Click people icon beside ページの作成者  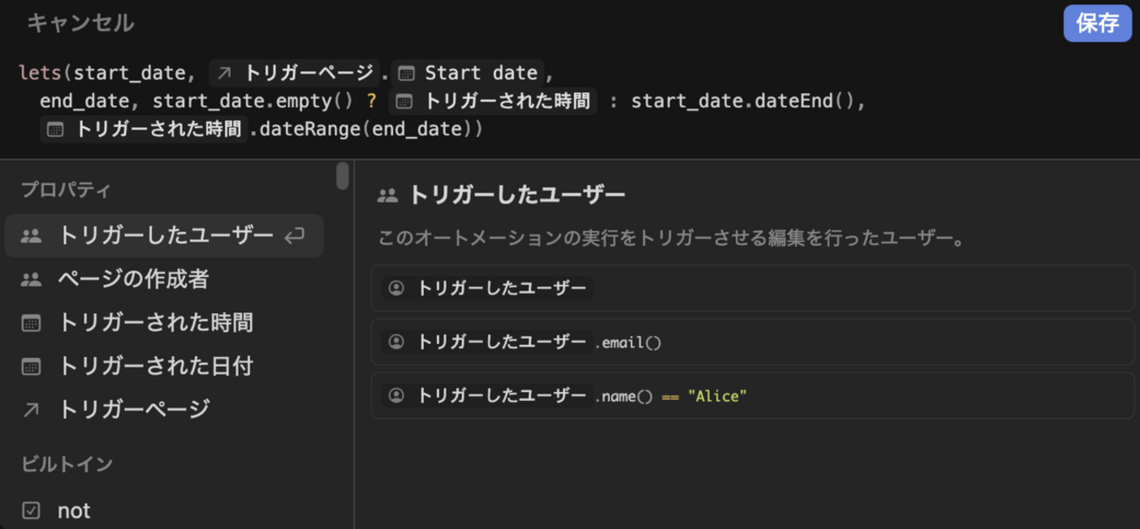point(31,279)
